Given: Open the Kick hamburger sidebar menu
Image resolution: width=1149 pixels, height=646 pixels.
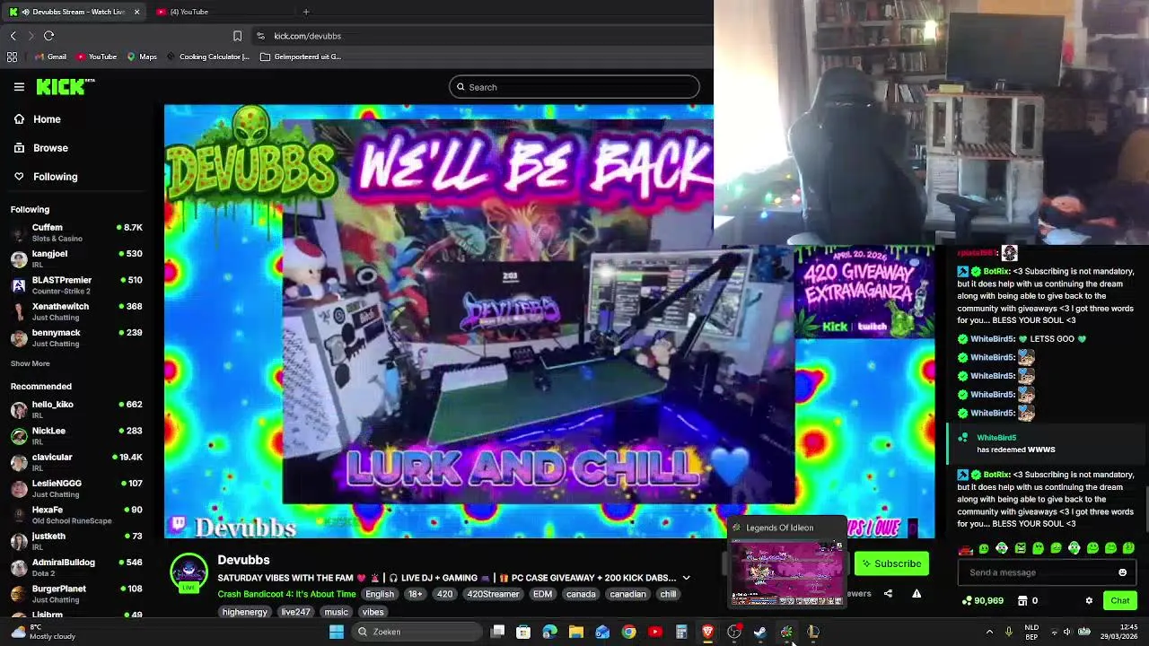Looking at the screenshot, I should click(19, 87).
